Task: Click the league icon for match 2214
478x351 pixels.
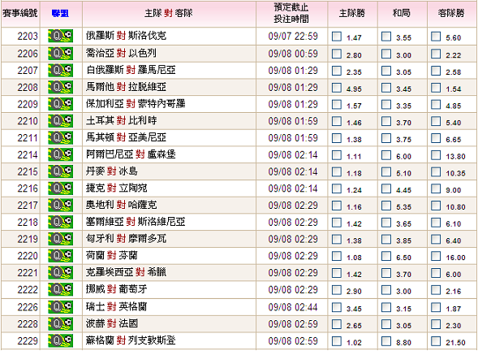Action: click(60, 154)
